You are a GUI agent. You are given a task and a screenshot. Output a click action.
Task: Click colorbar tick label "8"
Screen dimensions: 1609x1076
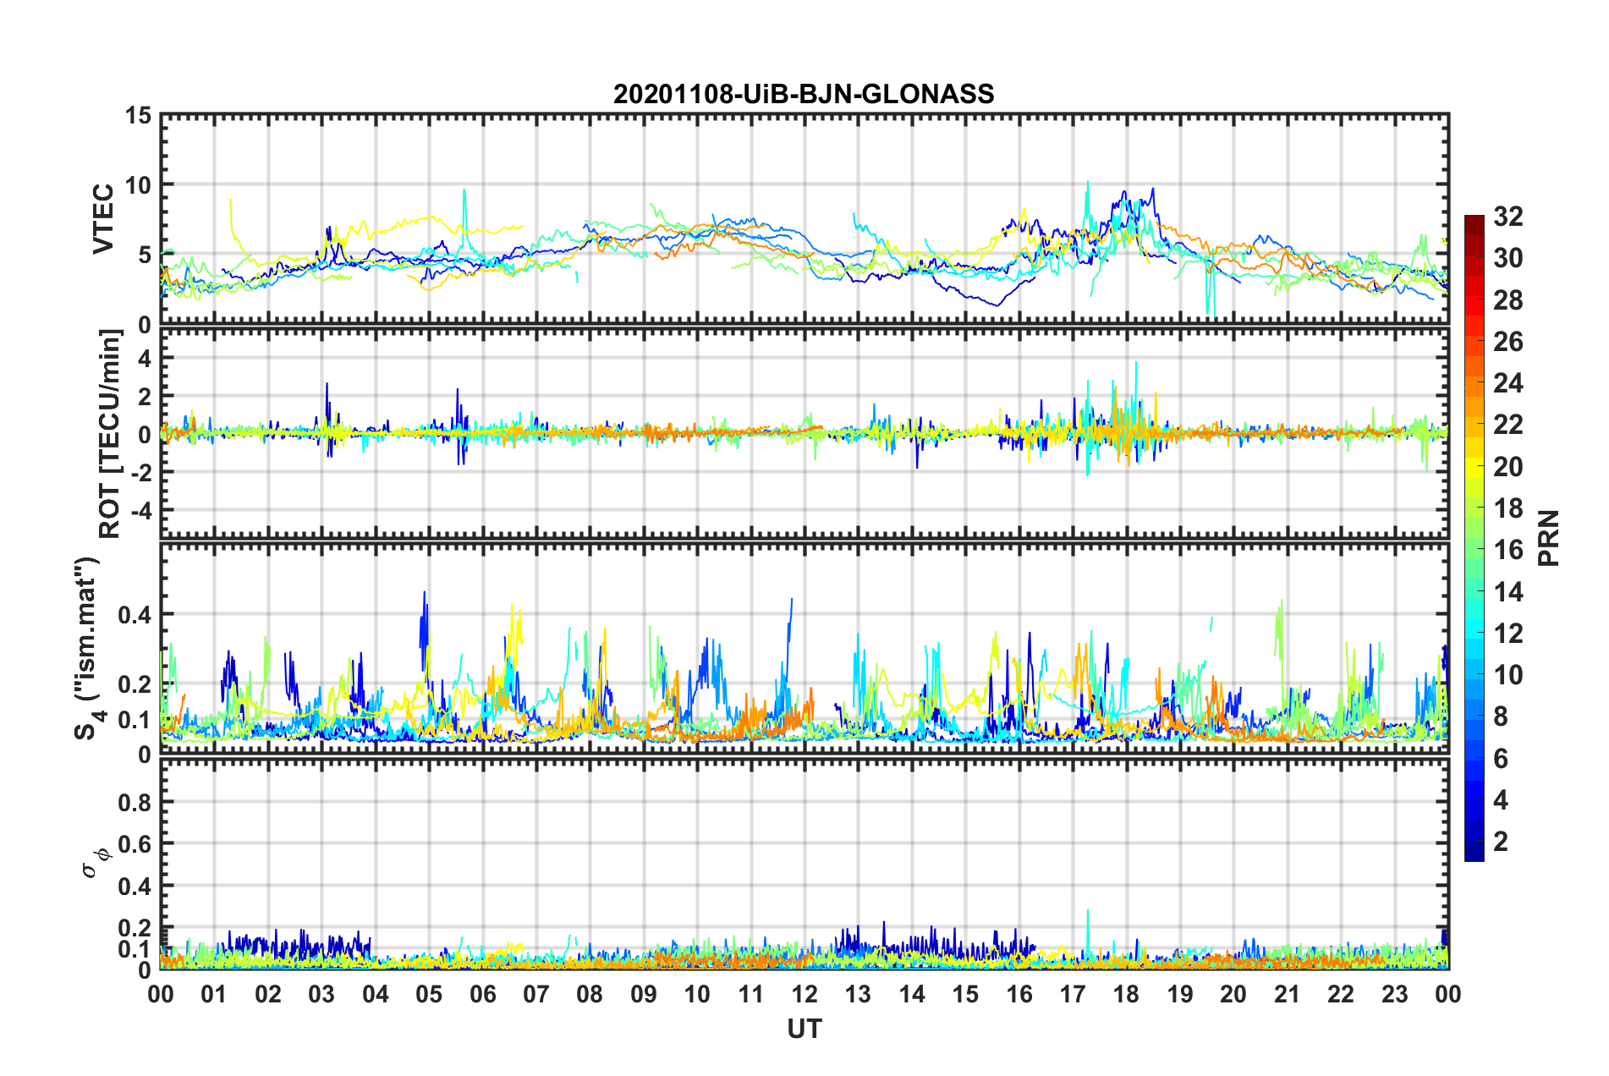[x=1501, y=716]
